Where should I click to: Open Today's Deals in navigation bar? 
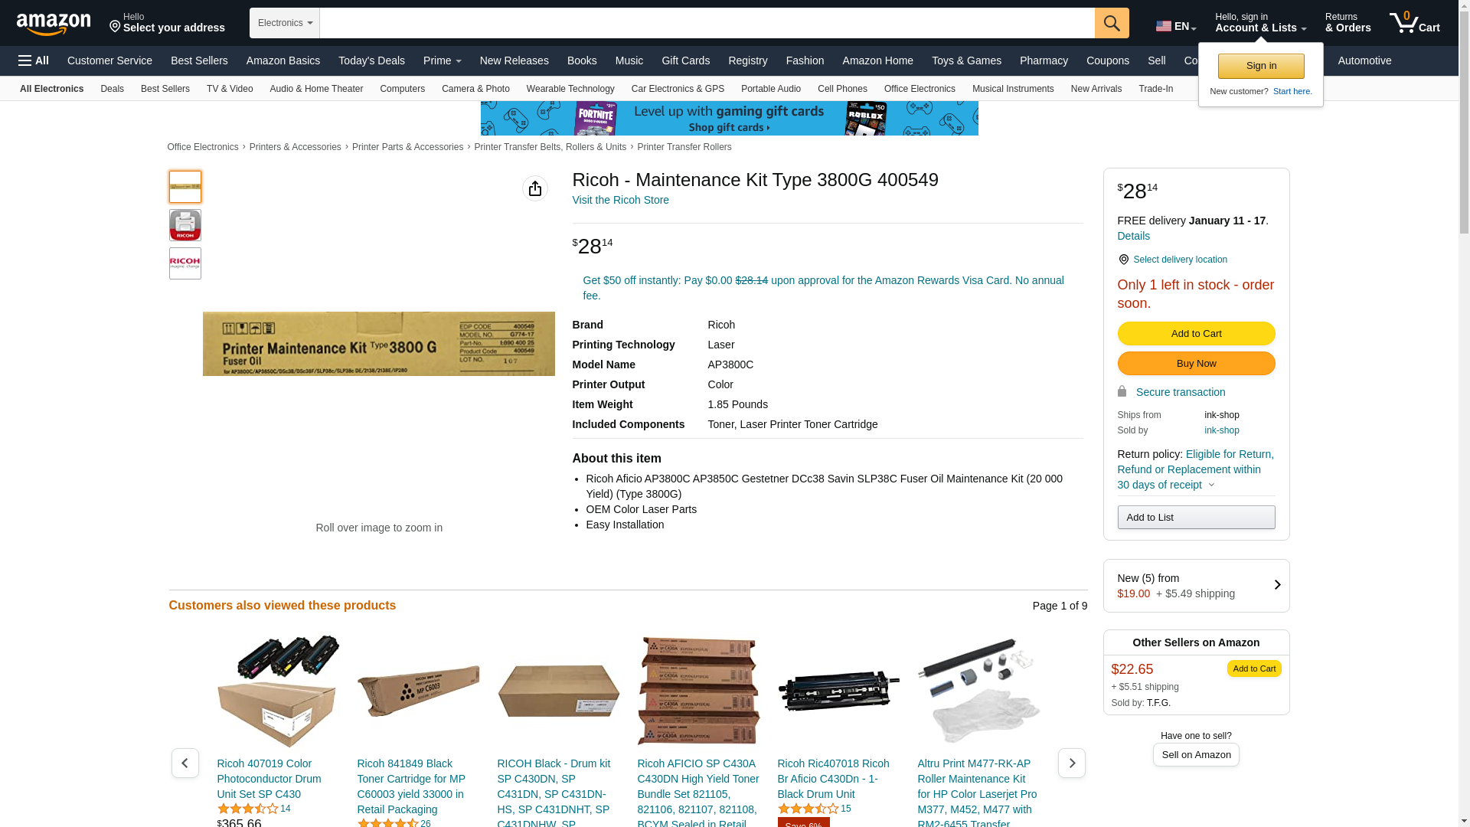pyautogui.click(x=371, y=60)
